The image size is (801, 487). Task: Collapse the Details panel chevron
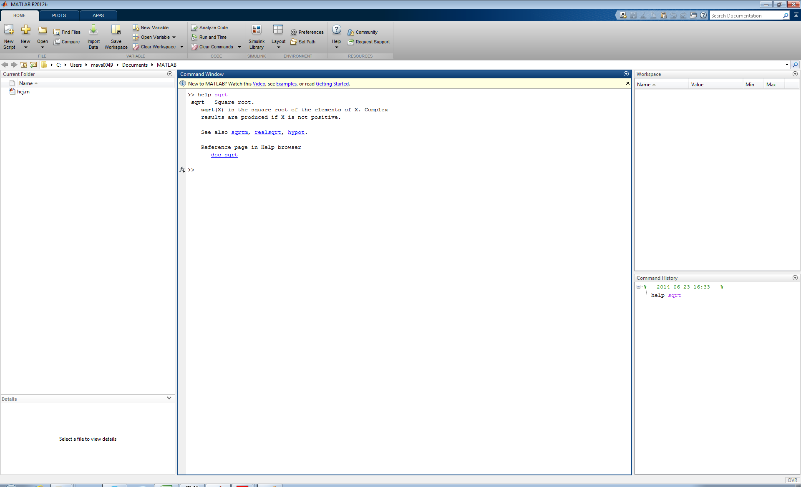tap(169, 398)
